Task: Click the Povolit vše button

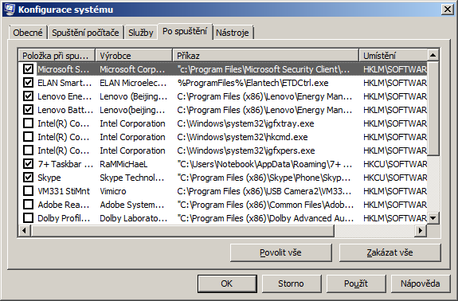Action: (280, 252)
